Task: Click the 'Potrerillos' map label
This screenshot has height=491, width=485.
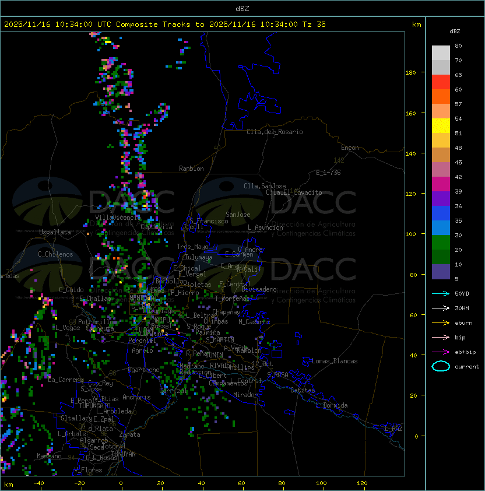Action: (97, 322)
